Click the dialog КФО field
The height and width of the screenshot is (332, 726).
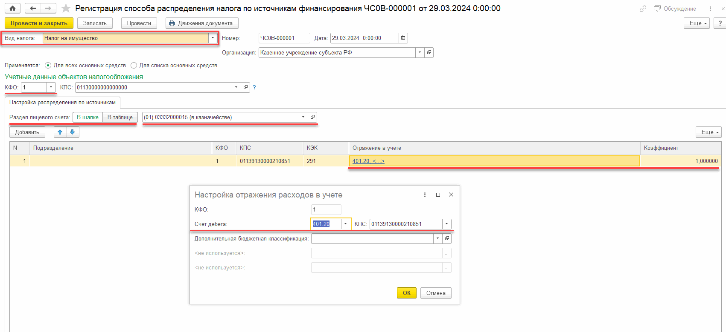(326, 209)
